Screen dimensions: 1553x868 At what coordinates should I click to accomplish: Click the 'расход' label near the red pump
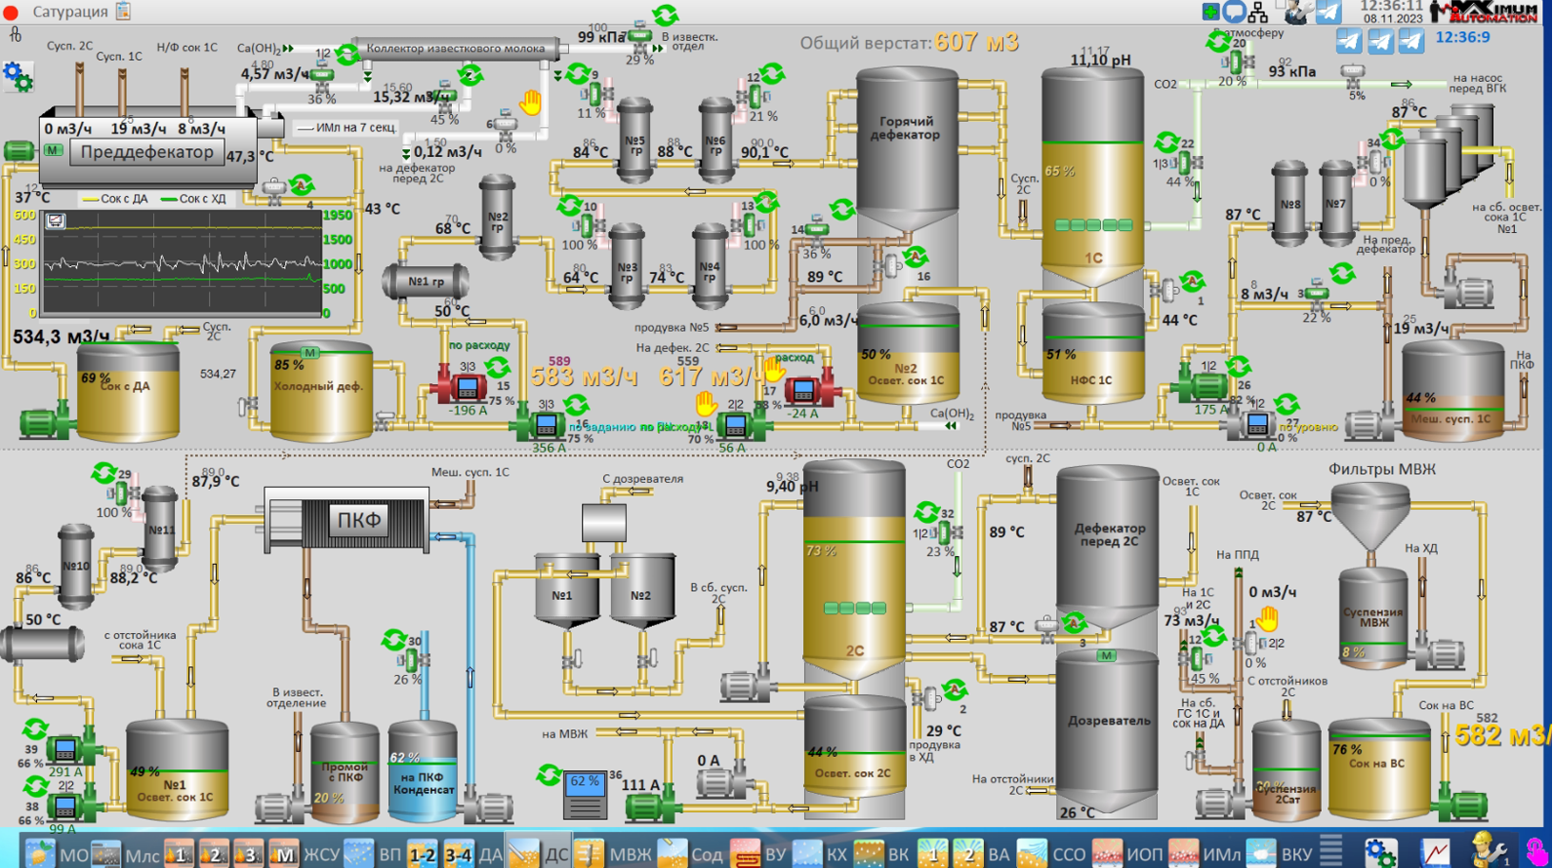795,358
